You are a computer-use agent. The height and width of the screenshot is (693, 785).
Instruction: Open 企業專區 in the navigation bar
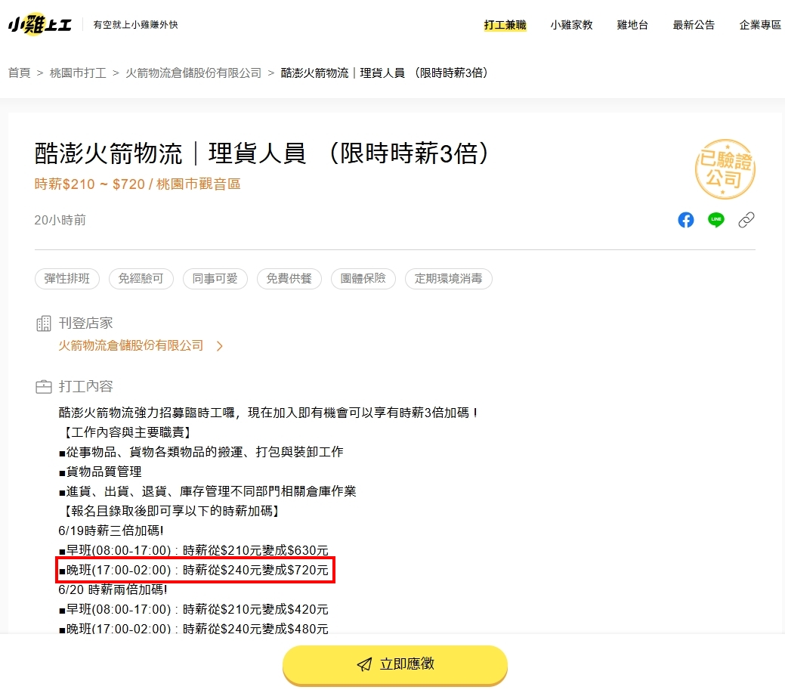tap(760, 25)
